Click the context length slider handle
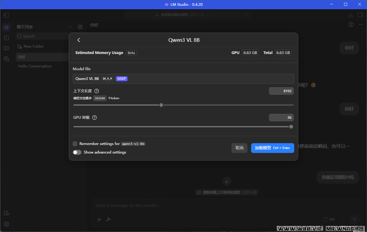The width and height of the screenshot is (367, 232). [x=161, y=105]
